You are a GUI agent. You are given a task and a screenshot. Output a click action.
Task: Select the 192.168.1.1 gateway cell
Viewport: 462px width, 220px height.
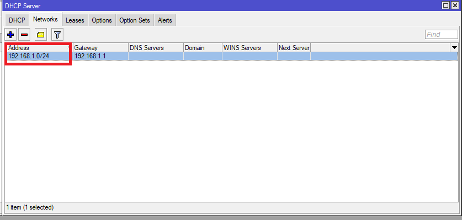[x=100, y=56]
